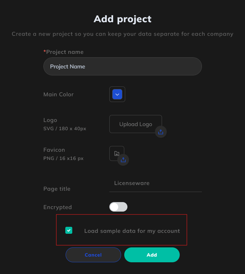This screenshot has height=274, width=245.
Task: Click the Main Color label
Action: pos(59,94)
